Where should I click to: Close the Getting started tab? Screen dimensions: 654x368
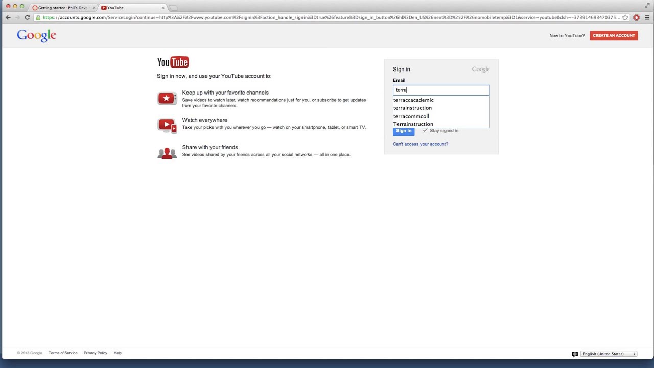(x=94, y=8)
